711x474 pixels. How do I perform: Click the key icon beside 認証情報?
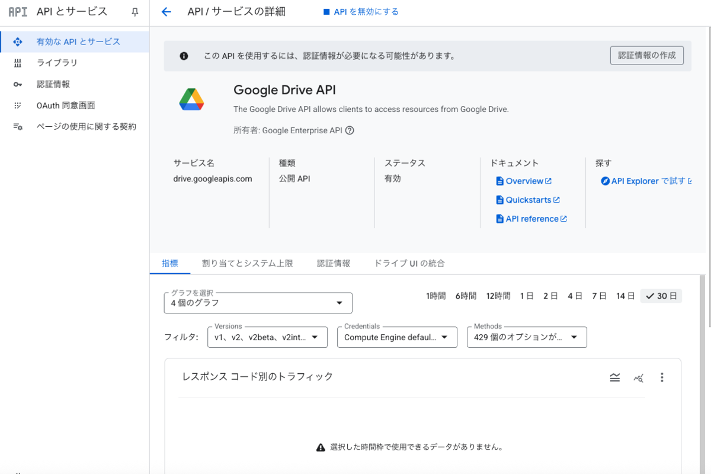pos(18,84)
